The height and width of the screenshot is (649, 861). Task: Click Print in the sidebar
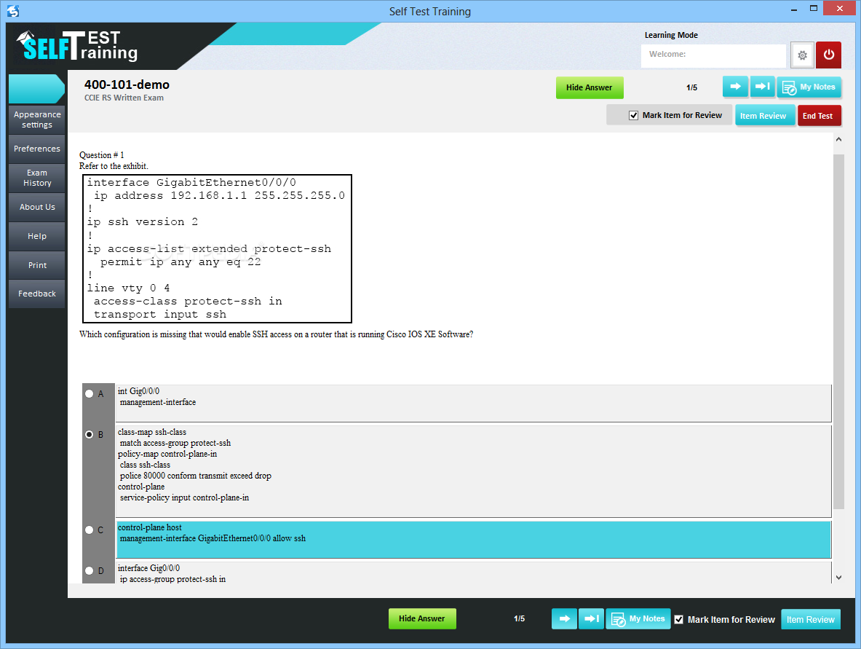[x=37, y=265]
